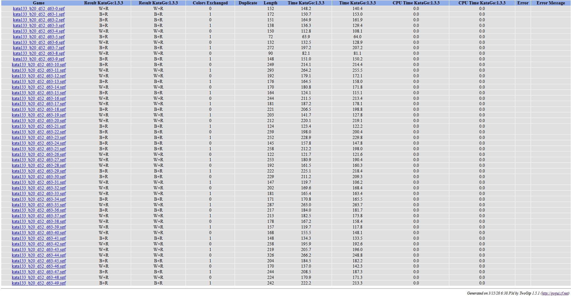Visit the gogui.sf.net footer link
This screenshot has height=297, width=571.
555,294
